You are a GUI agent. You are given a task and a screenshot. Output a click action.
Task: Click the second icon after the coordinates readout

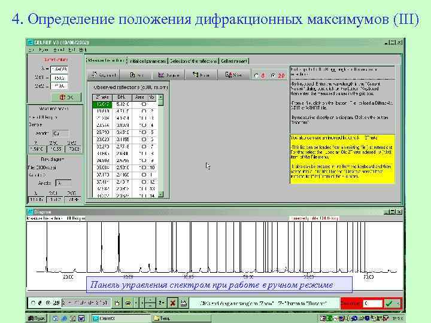(128, 303)
